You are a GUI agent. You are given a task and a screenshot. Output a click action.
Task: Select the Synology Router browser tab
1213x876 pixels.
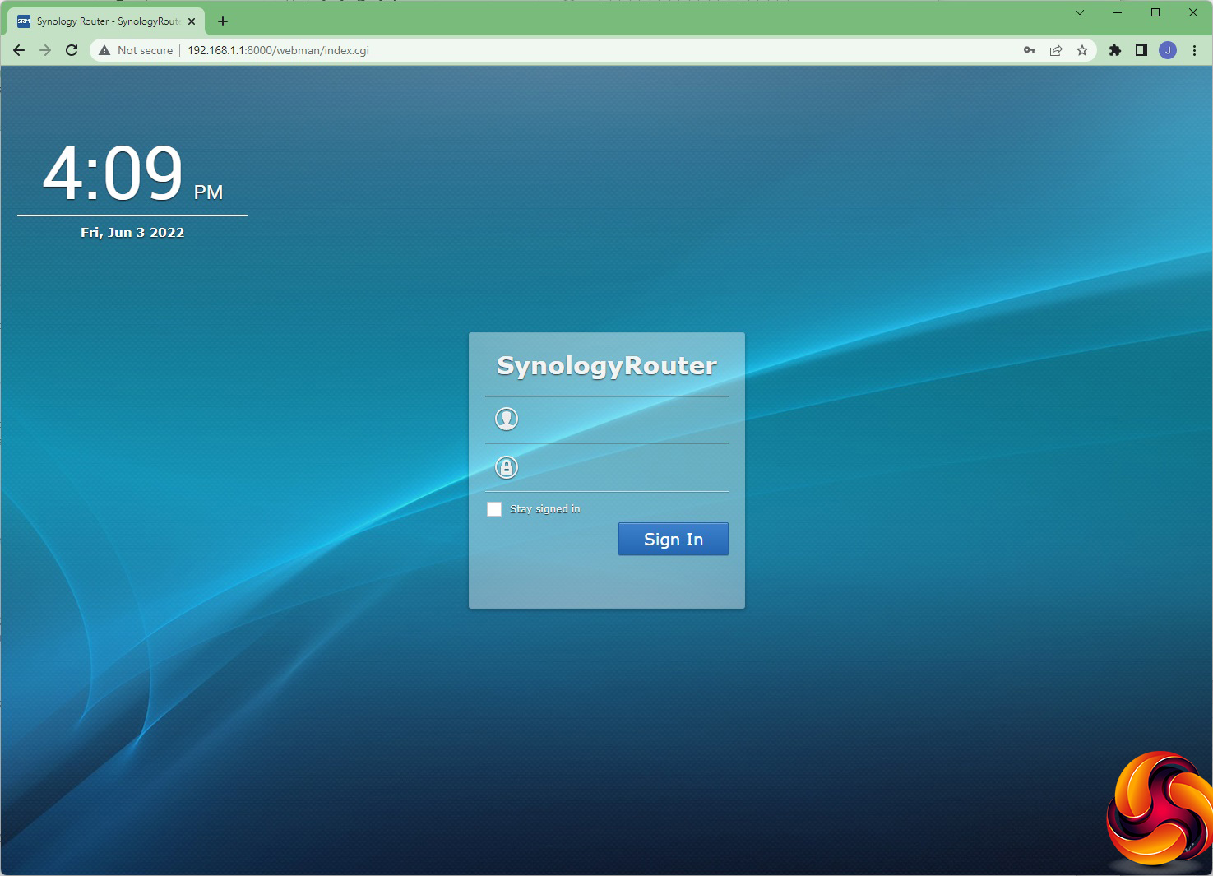[107, 21]
